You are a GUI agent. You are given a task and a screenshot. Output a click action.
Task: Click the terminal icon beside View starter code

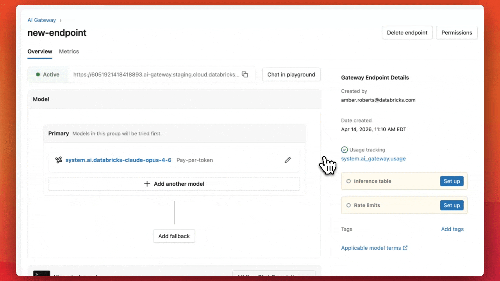[x=41, y=274]
